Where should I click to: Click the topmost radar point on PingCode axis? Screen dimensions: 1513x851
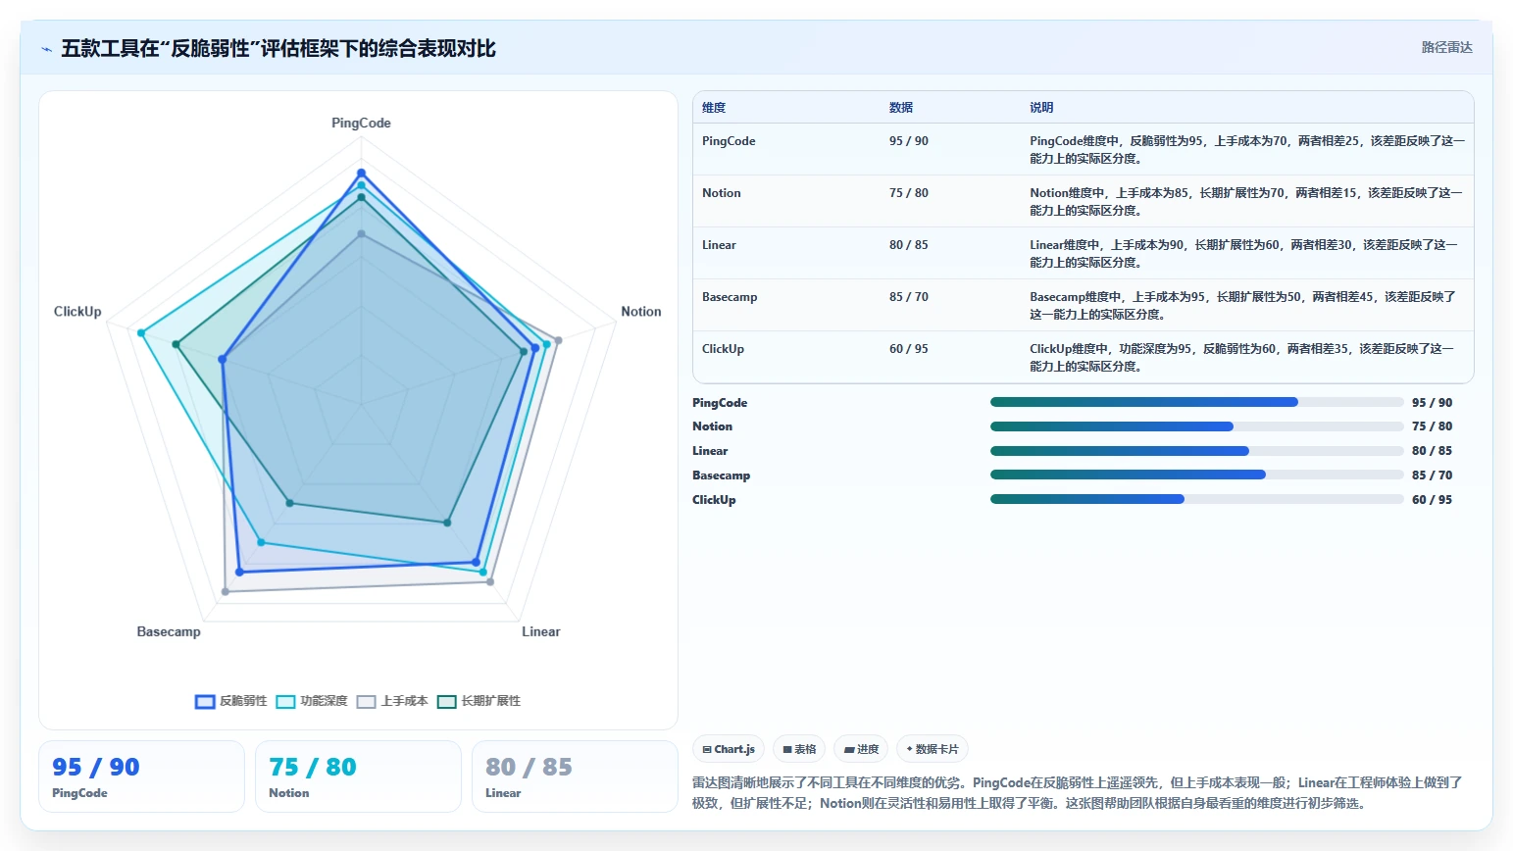click(x=361, y=174)
